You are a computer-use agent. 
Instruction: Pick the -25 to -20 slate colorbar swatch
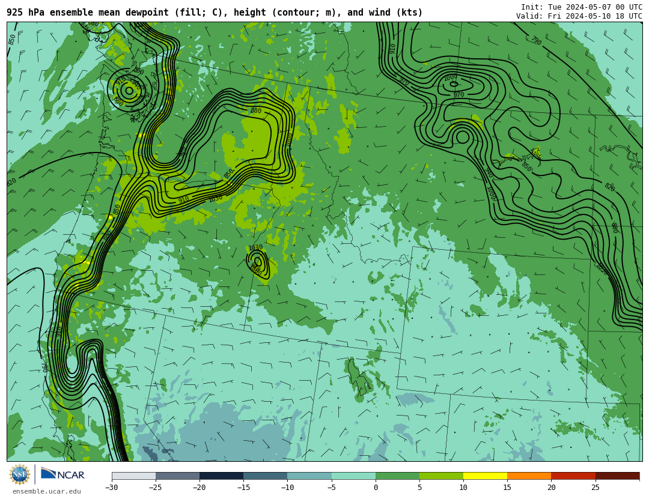(177, 476)
